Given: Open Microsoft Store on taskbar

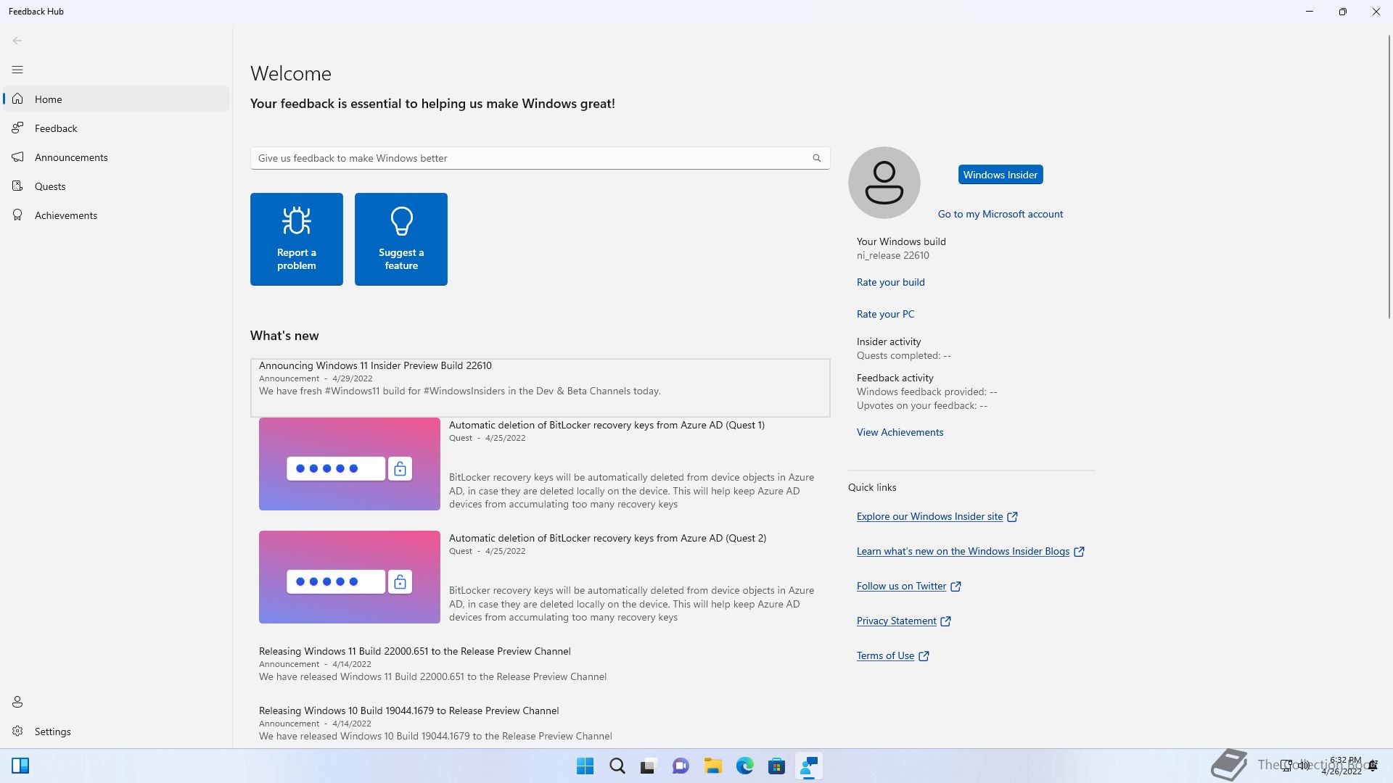Looking at the screenshot, I should (777, 766).
